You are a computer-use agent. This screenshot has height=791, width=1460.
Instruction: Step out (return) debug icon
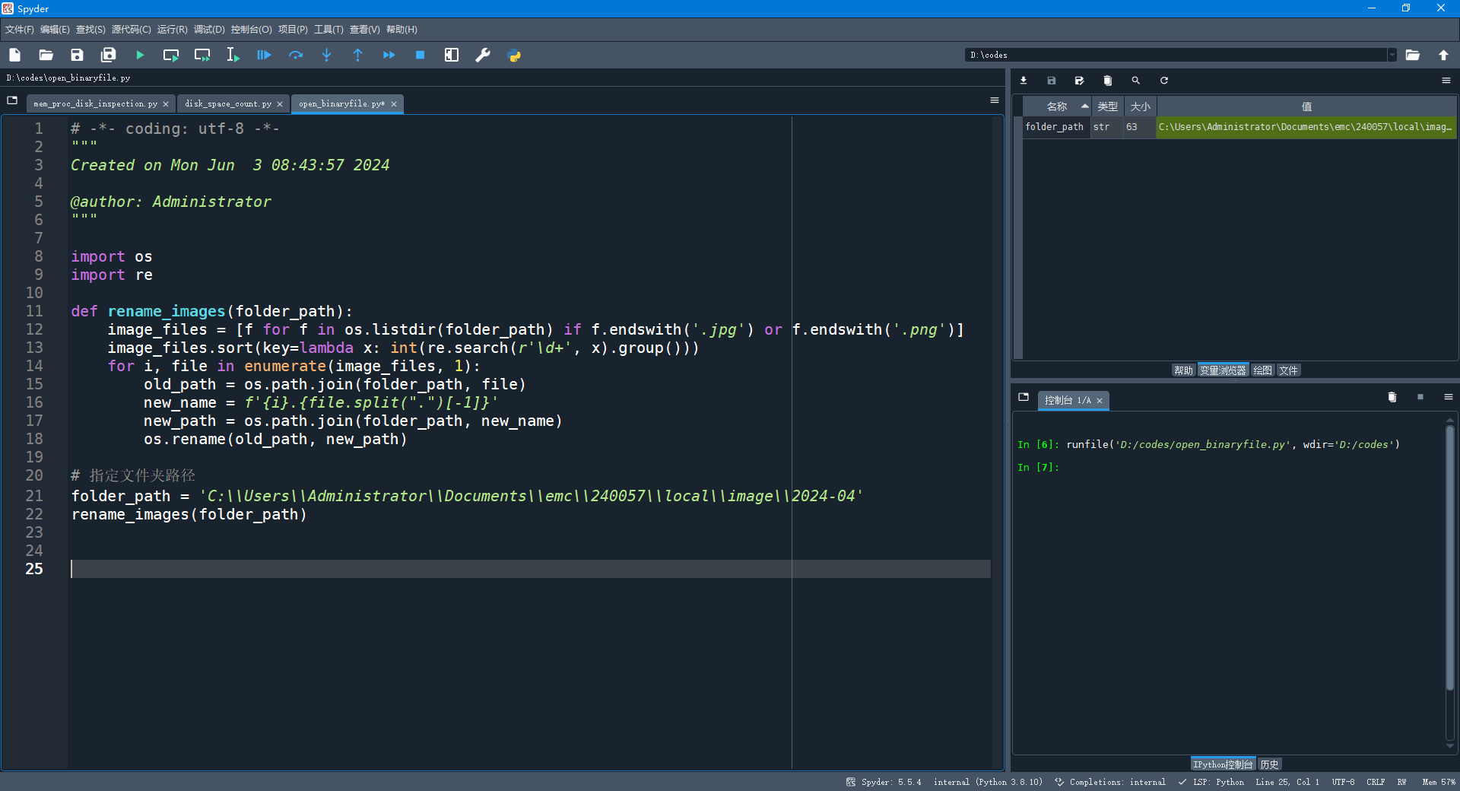tap(358, 55)
